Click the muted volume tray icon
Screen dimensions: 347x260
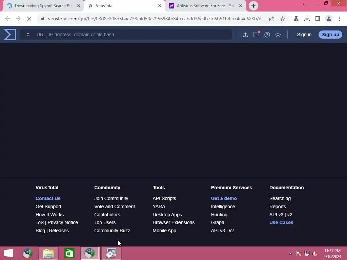point(315,254)
